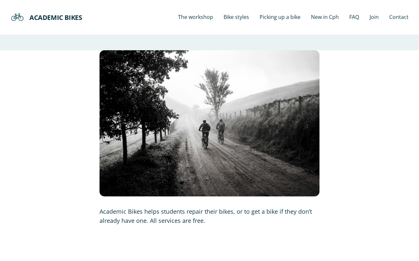
Task: Open the New in Cph page
Action: (325, 17)
